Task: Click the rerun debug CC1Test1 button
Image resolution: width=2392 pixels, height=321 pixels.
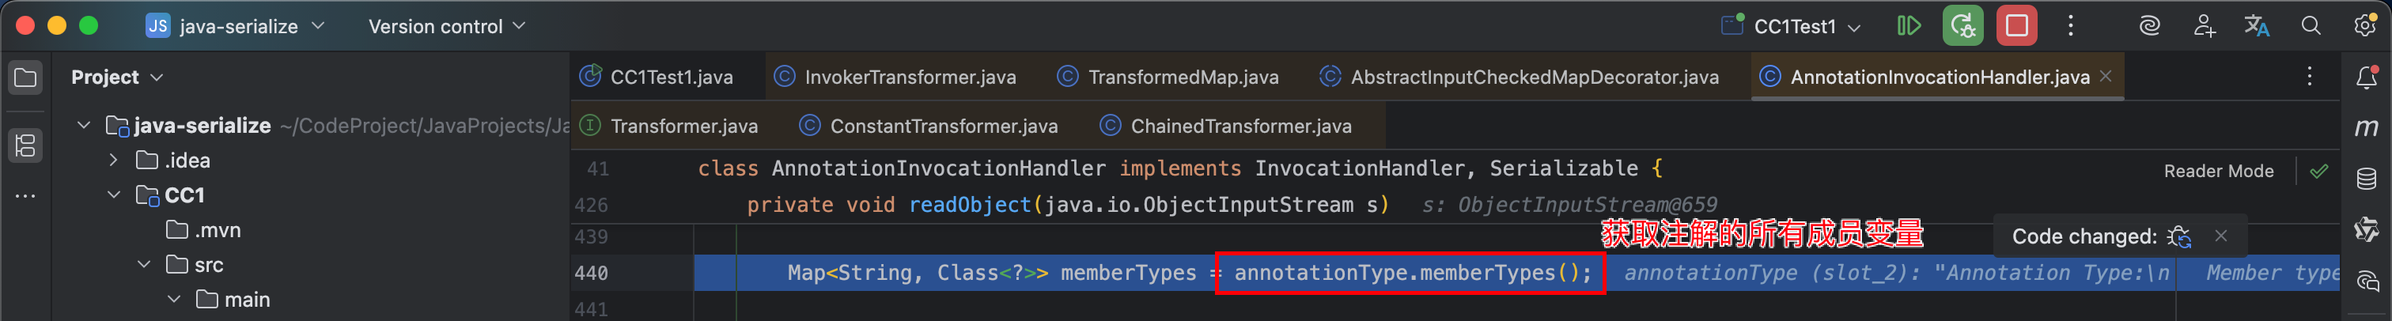Action: 1962,26
